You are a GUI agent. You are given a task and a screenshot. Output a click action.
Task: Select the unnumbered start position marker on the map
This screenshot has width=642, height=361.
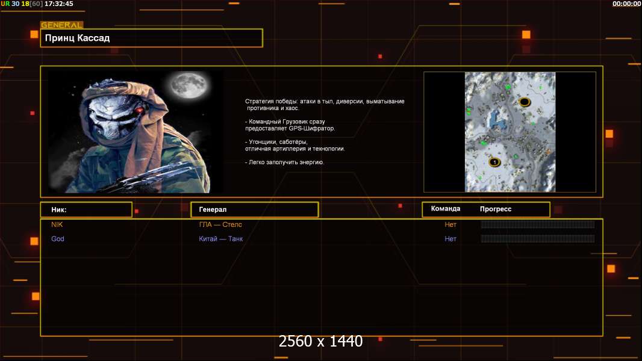(525, 102)
